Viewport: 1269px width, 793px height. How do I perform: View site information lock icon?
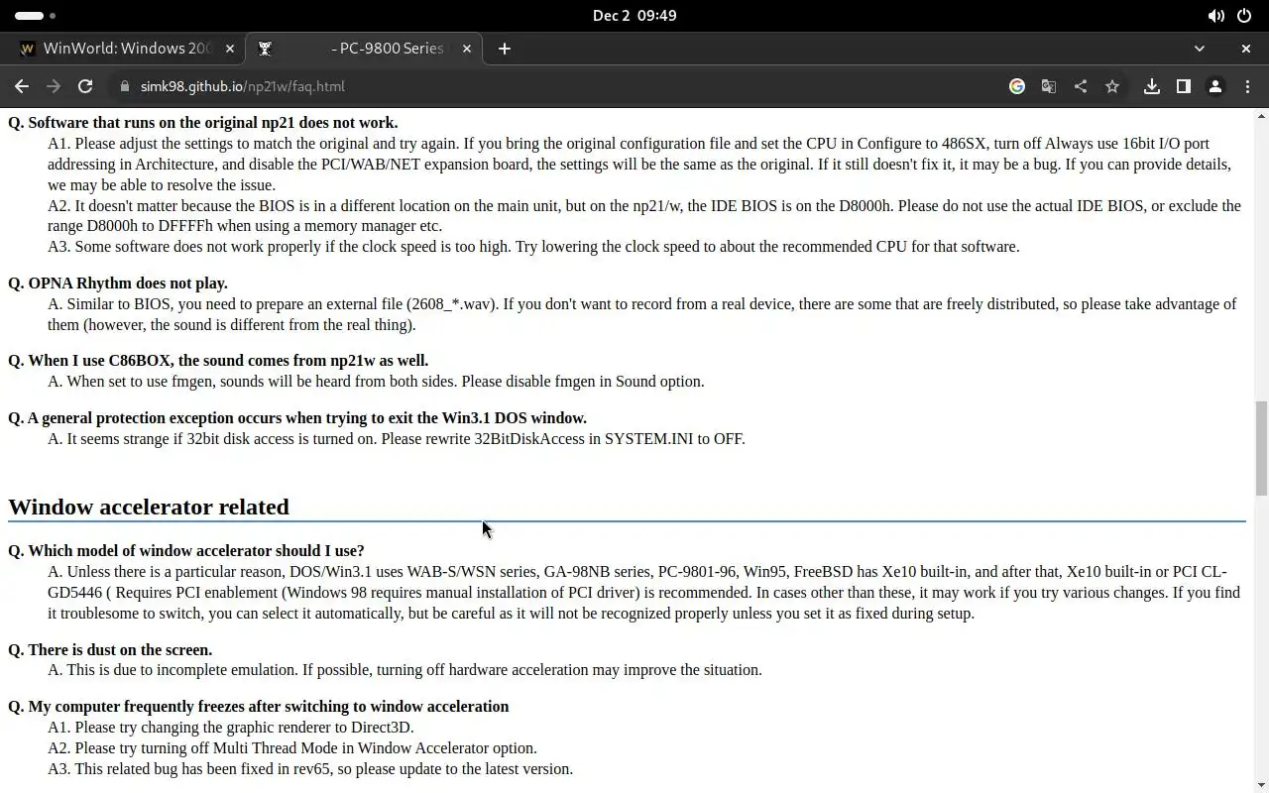125,86
